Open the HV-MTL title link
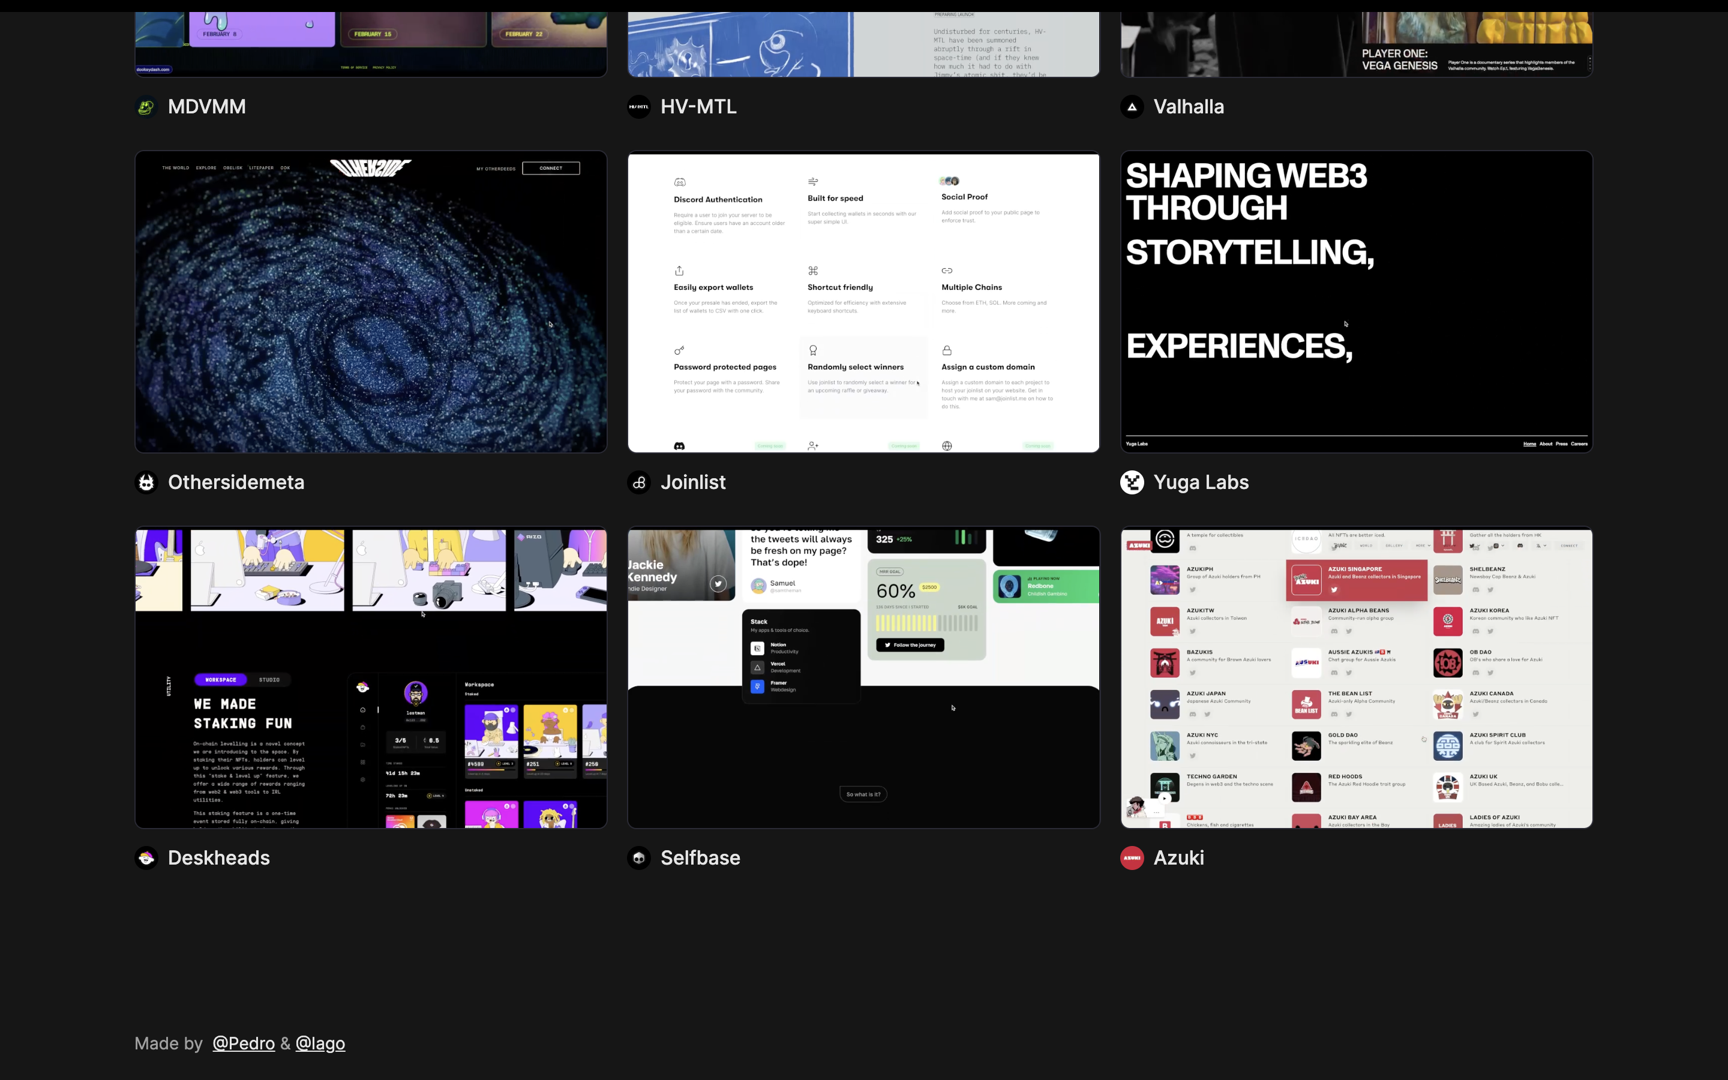Viewport: 1728px width, 1080px height. (x=698, y=106)
